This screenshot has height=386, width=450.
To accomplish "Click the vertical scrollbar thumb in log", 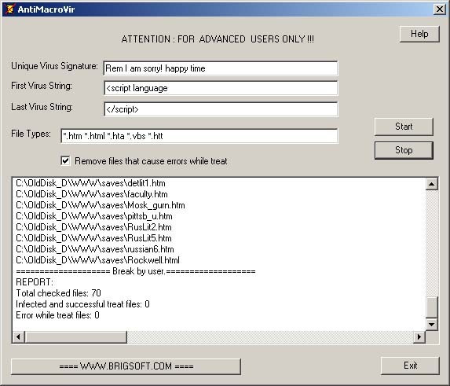I will (x=432, y=307).
